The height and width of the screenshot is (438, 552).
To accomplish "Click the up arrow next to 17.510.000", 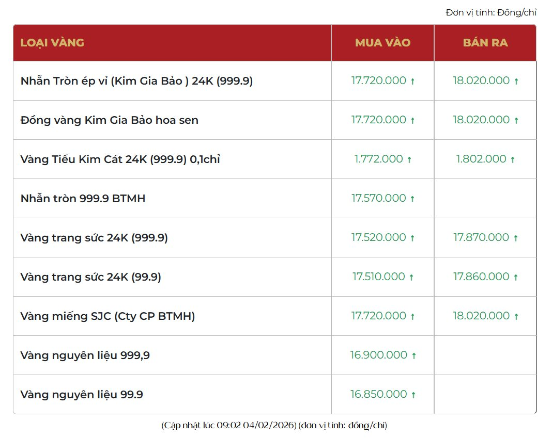I will [x=411, y=278].
